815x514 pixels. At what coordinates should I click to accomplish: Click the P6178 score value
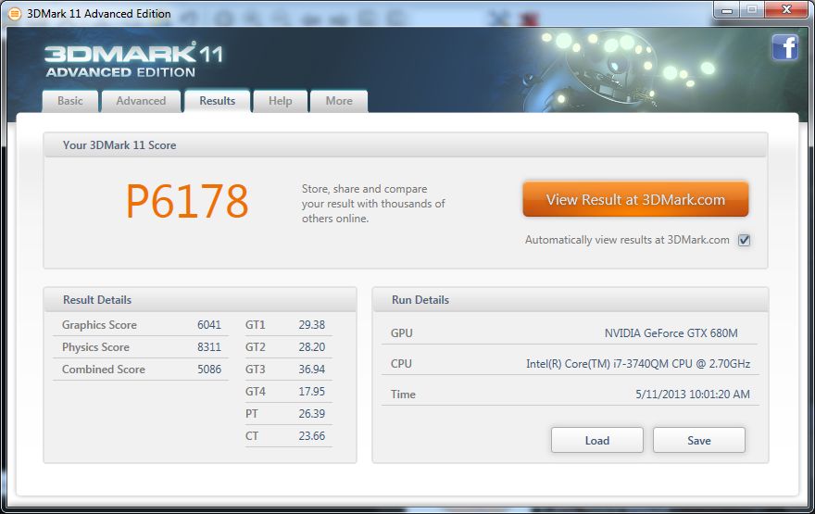(187, 202)
